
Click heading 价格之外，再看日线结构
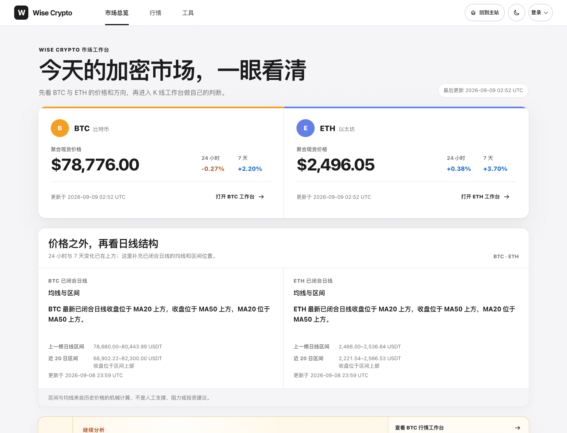103,244
